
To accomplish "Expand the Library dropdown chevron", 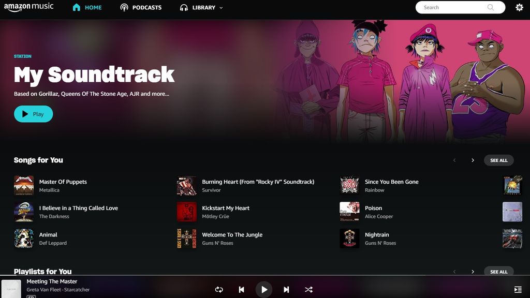I will coord(220,8).
